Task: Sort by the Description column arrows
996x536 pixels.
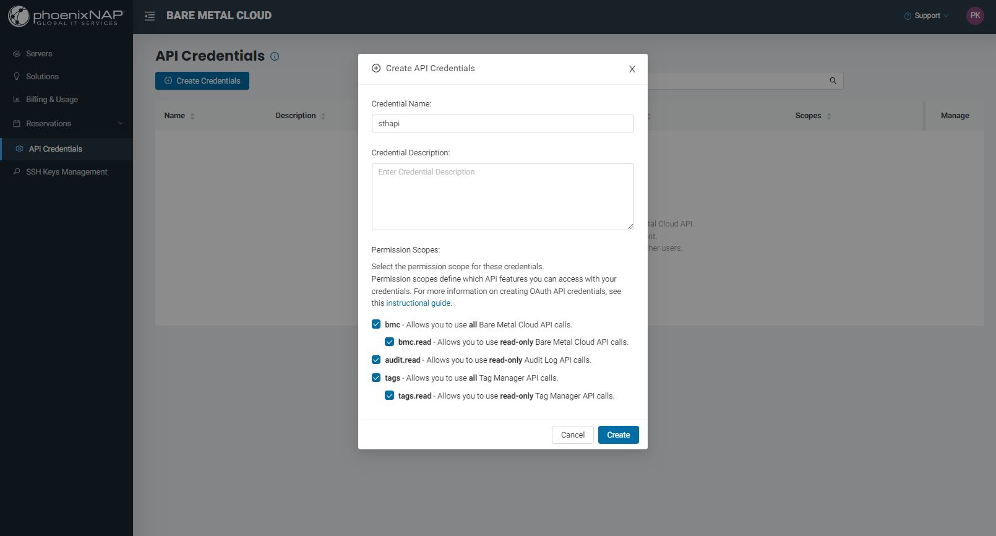Action: pyautogui.click(x=323, y=116)
